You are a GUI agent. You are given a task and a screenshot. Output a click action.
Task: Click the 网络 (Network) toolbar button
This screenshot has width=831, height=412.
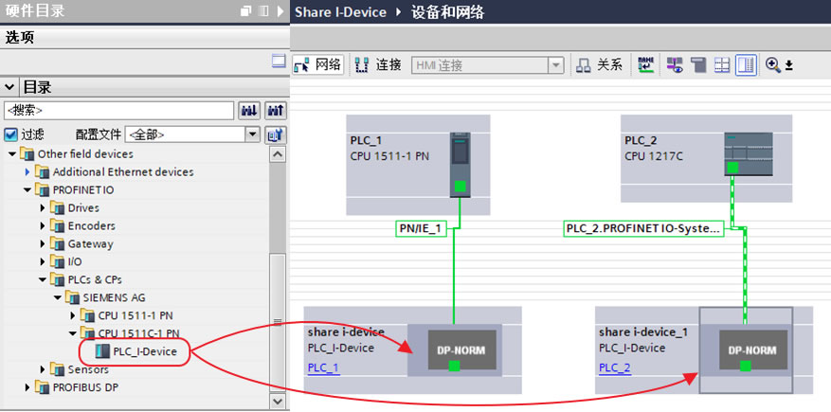(318, 65)
